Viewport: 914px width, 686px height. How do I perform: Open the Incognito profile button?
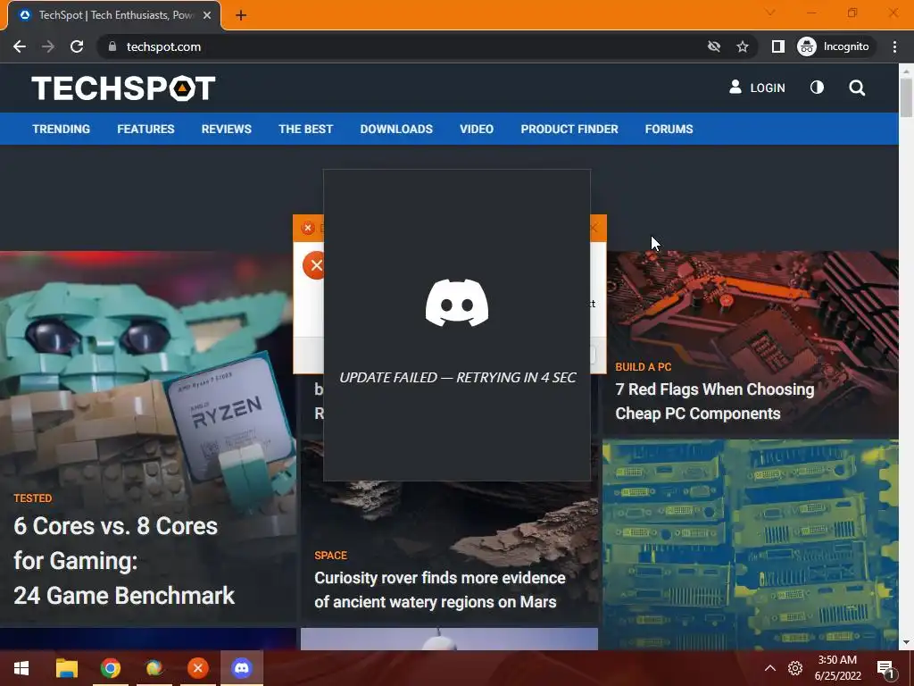point(833,46)
